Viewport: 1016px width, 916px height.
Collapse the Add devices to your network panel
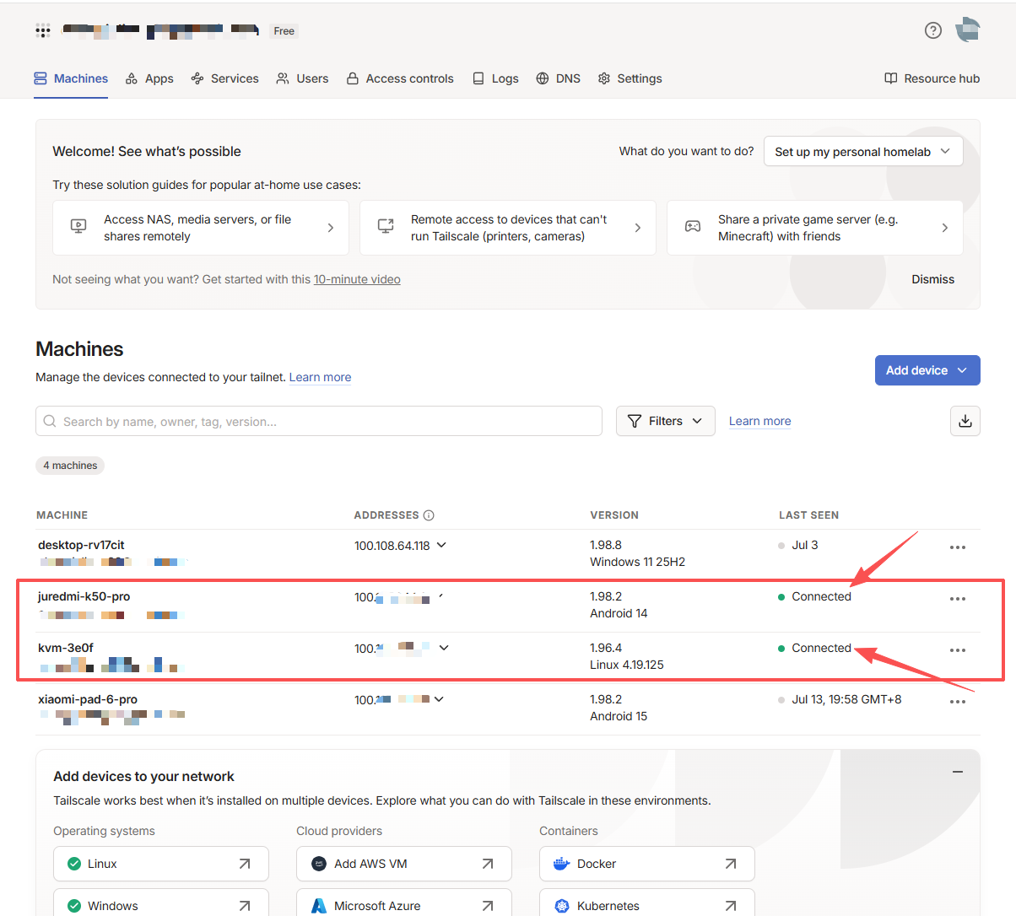[958, 772]
